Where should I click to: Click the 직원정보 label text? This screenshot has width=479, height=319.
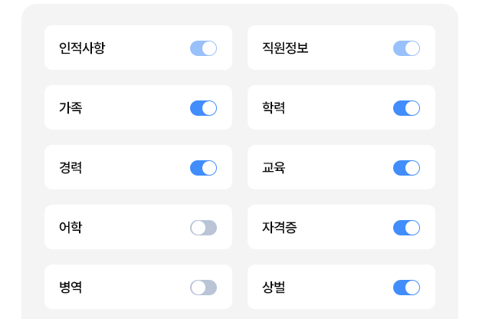coord(285,48)
